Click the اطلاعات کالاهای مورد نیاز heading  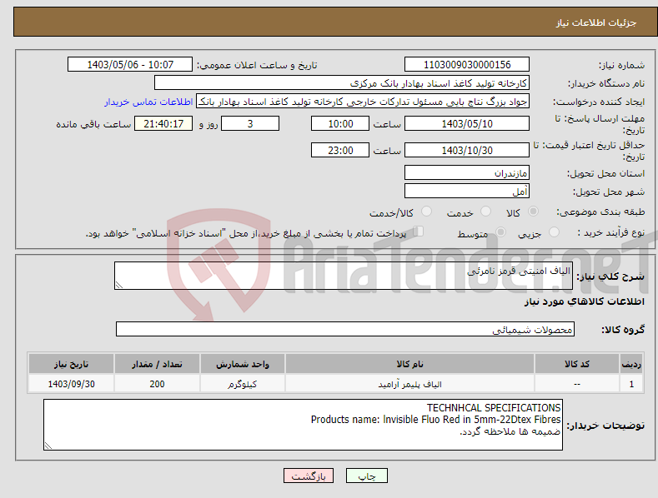pos(584,301)
